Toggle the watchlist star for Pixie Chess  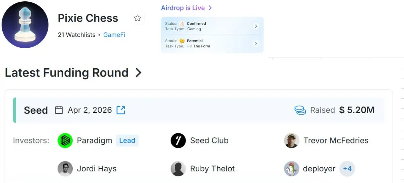click(137, 18)
